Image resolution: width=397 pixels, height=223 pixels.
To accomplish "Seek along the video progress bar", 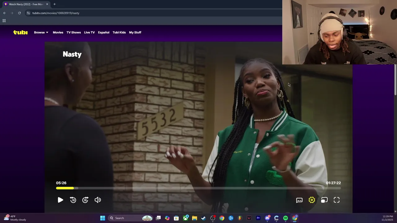I will [198, 188].
